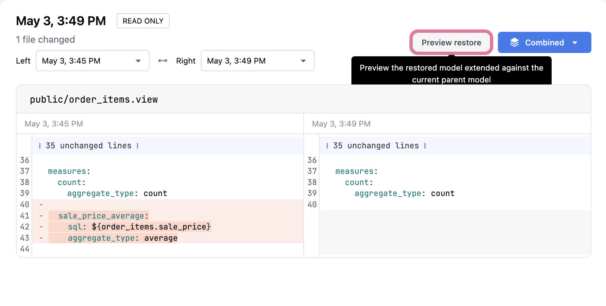Screen dimensions: 606x306
Task: Click the caret arrow on Combined button
Action: 575,43
